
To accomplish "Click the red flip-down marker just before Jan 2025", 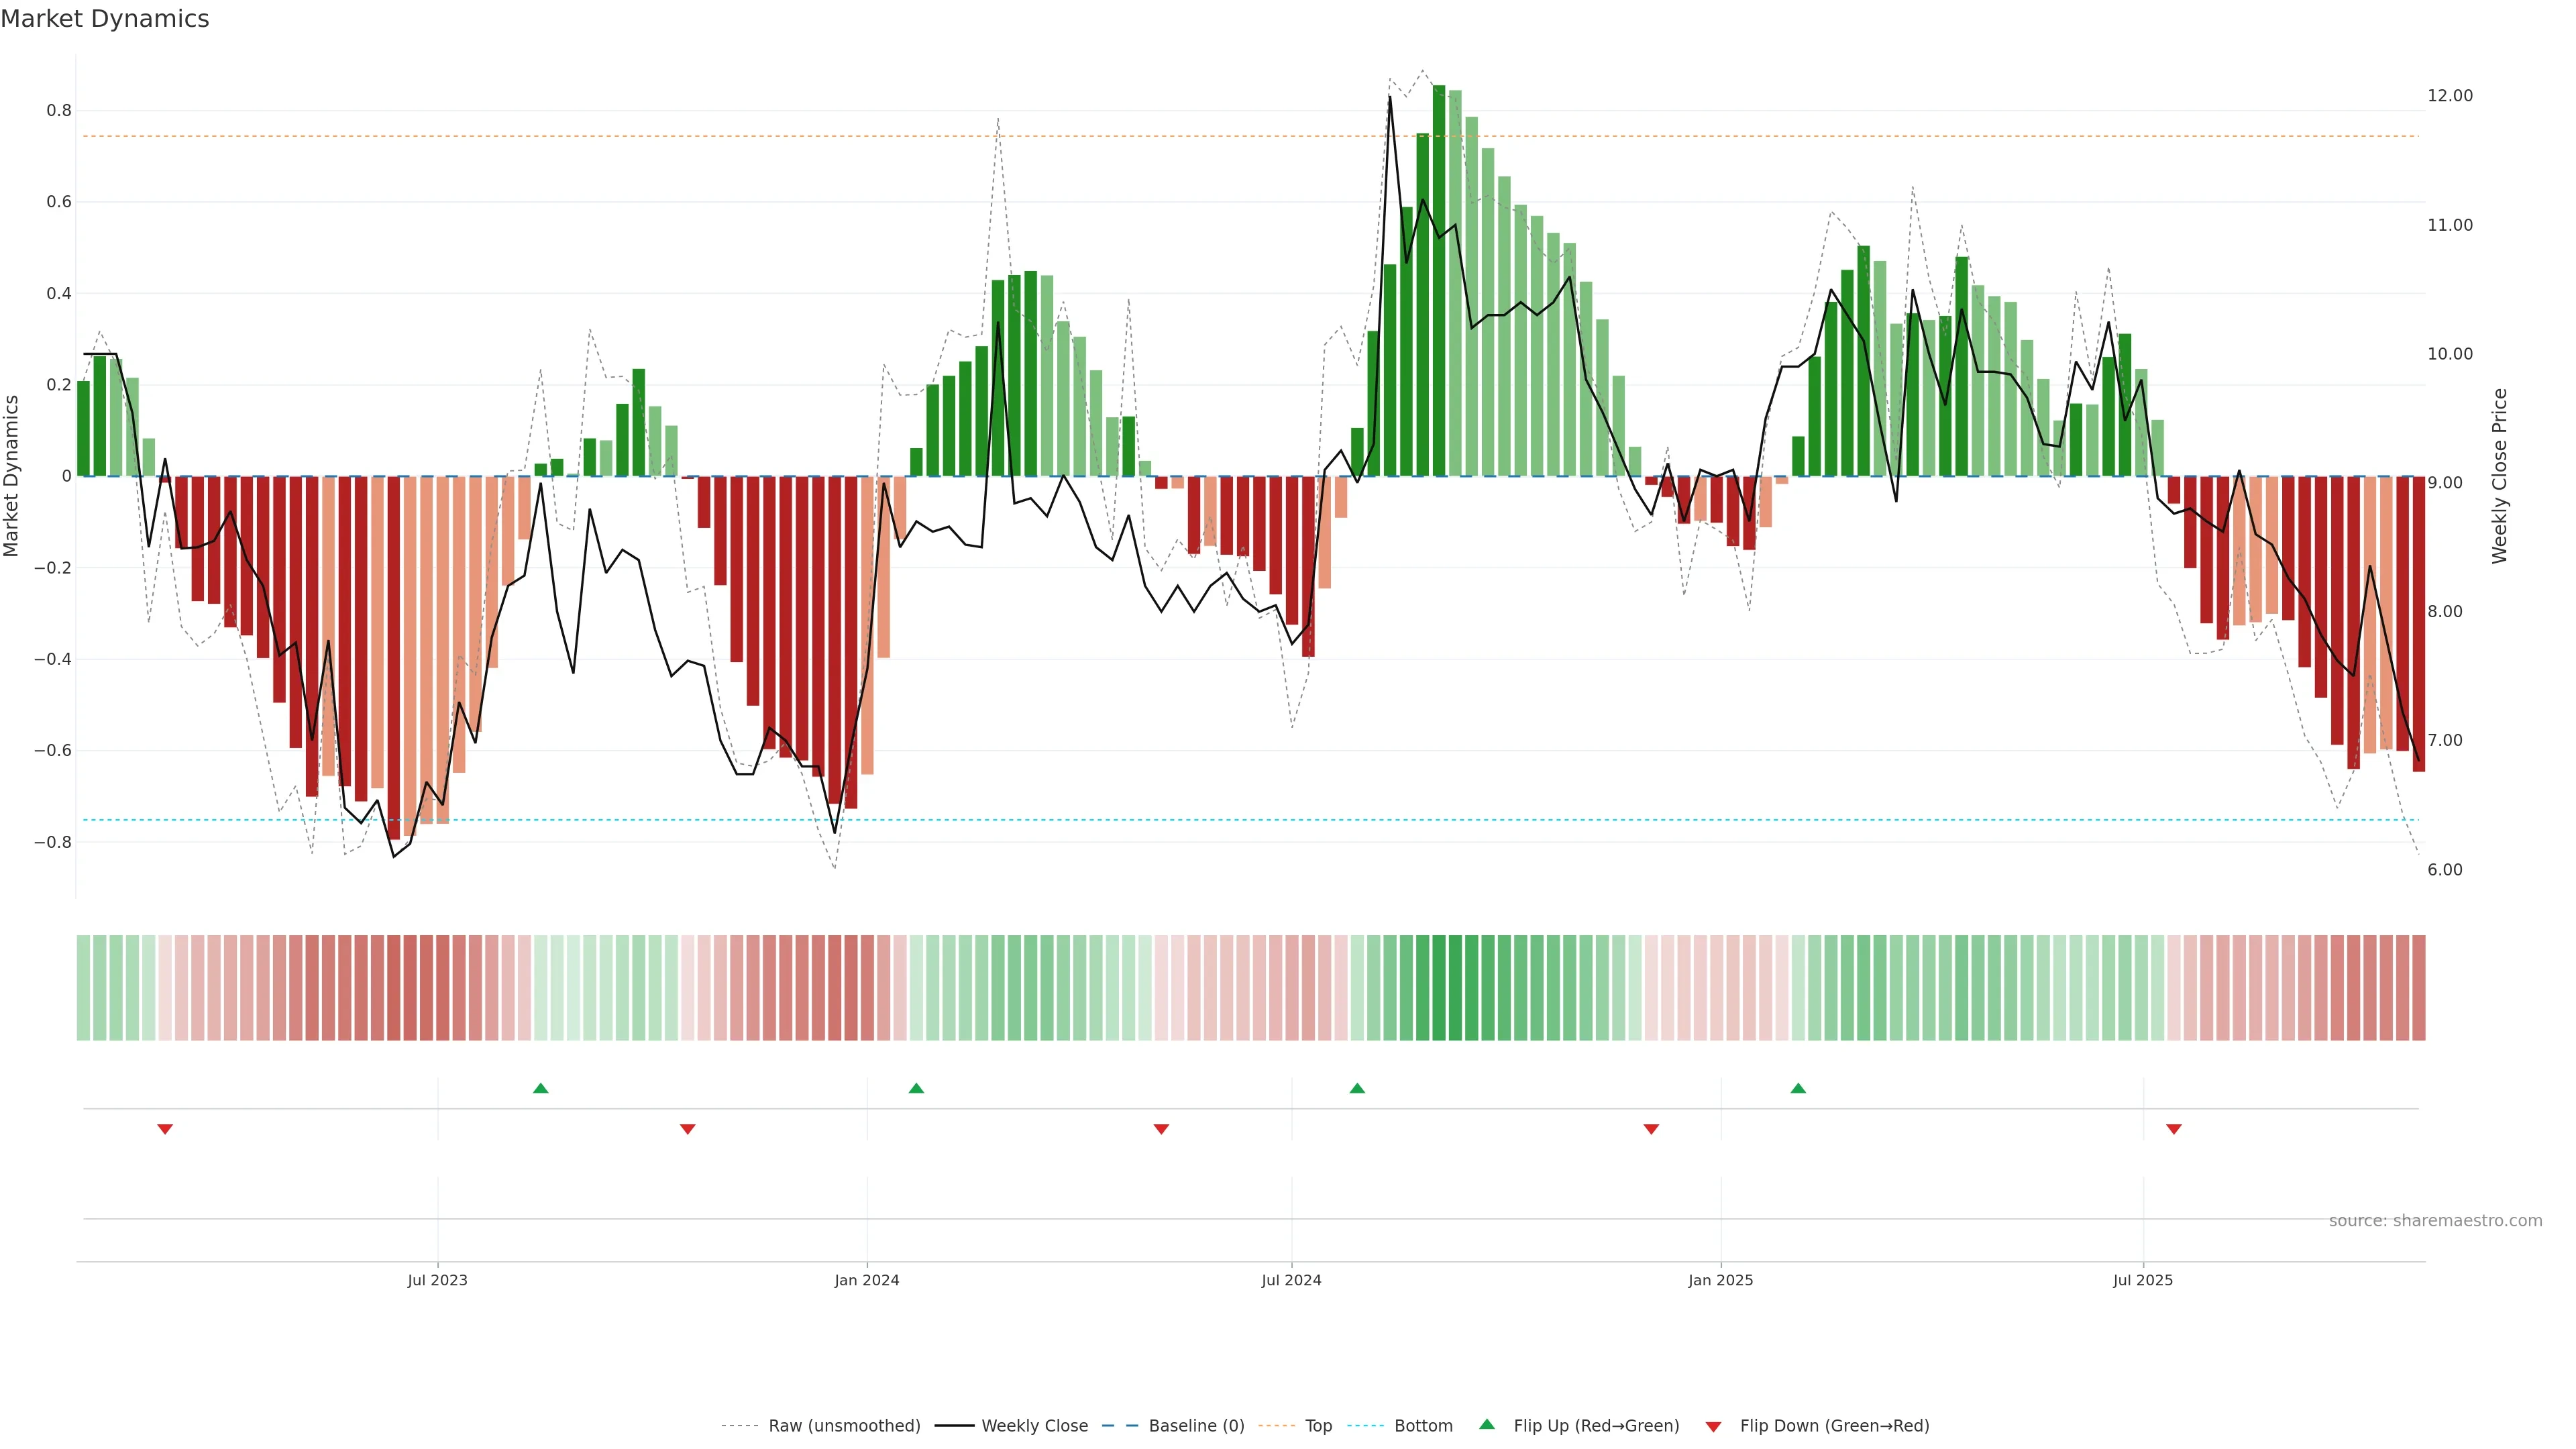I will coord(1651,1129).
